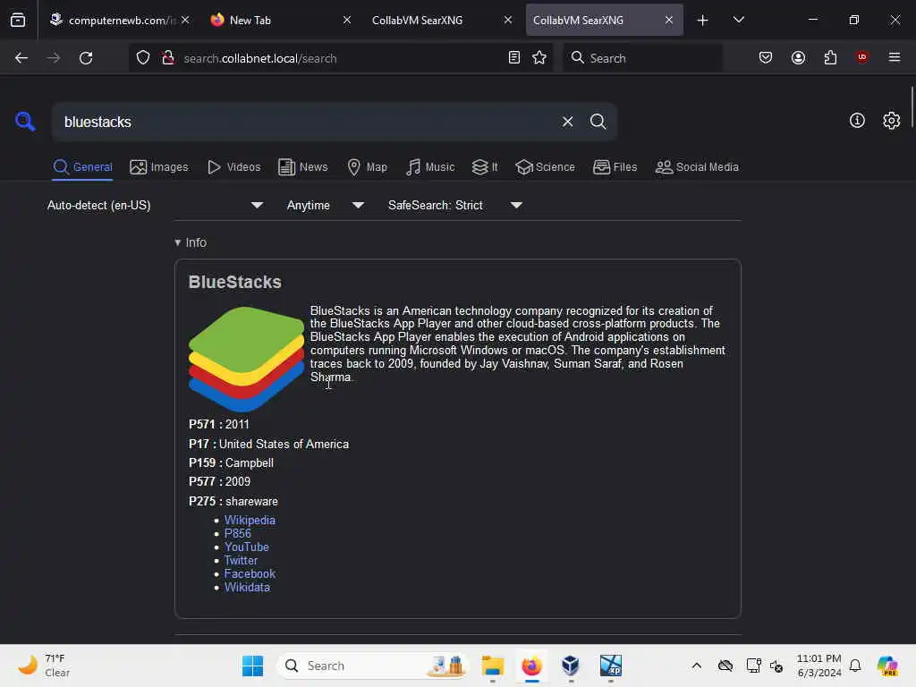Open notifications bell in taskbar
Image resolution: width=916 pixels, height=687 pixels.
[x=855, y=666]
